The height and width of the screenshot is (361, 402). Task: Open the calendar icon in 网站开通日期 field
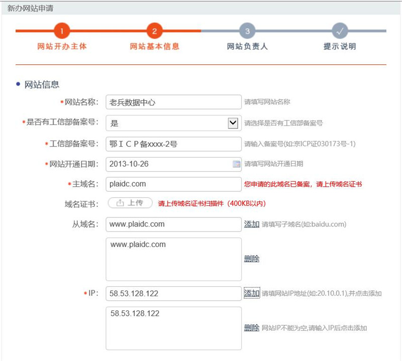[236, 164]
